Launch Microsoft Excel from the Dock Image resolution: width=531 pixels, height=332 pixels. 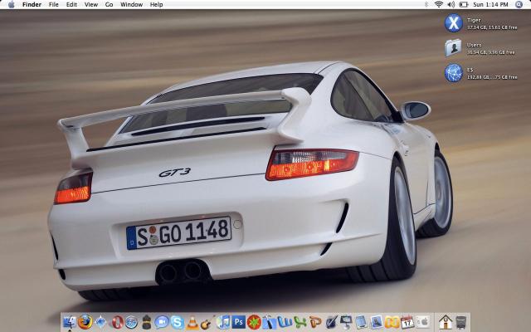(x=300, y=322)
